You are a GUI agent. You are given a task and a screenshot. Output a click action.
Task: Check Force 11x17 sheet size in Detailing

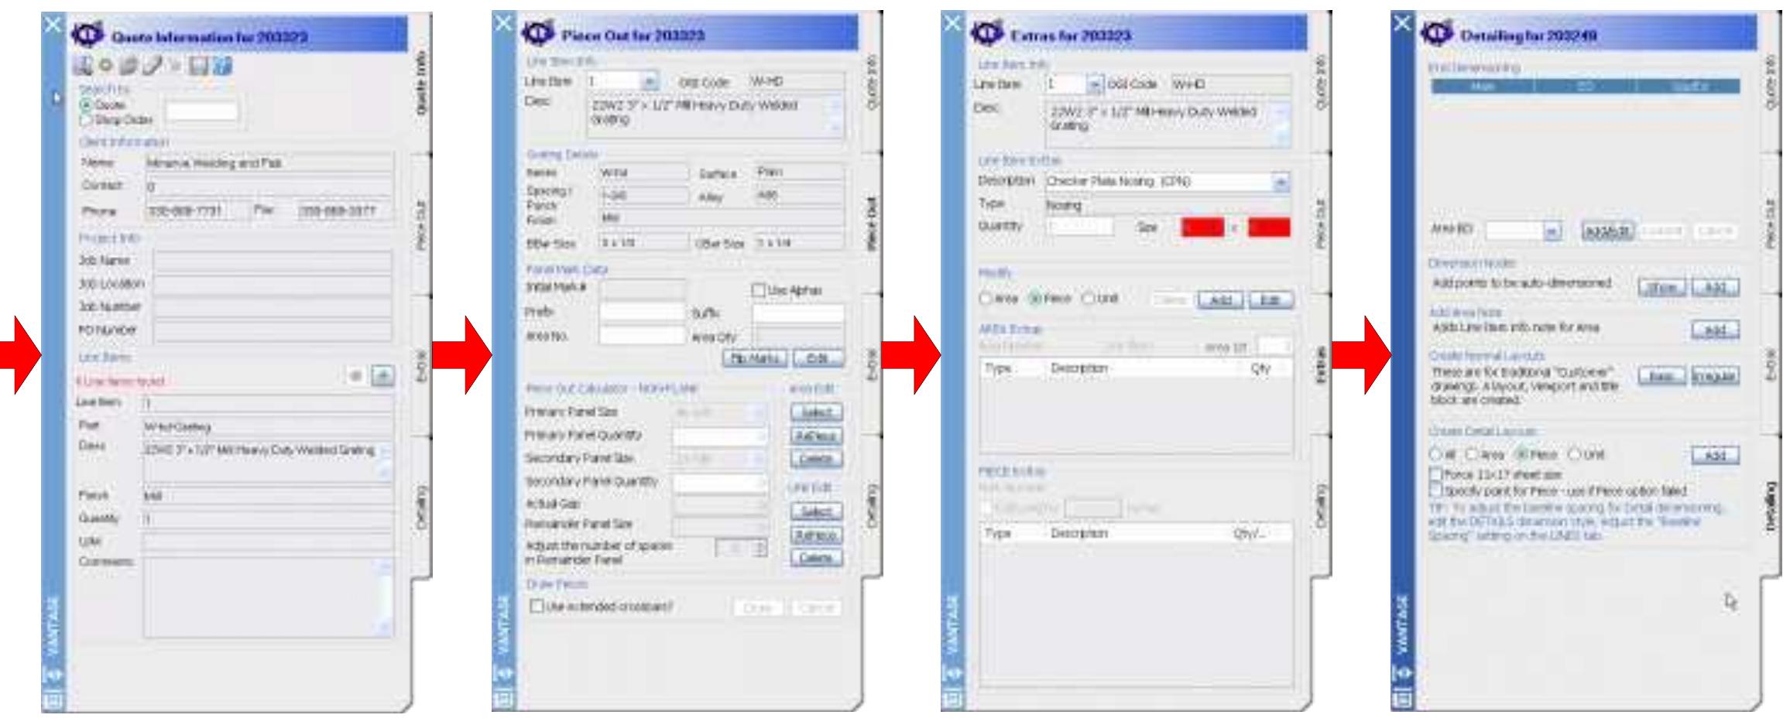click(x=1435, y=474)
